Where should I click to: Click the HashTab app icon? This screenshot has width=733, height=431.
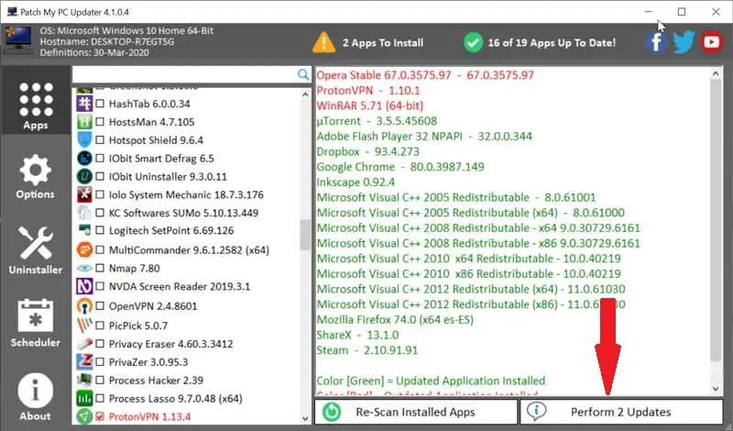[x=84, y=104]
